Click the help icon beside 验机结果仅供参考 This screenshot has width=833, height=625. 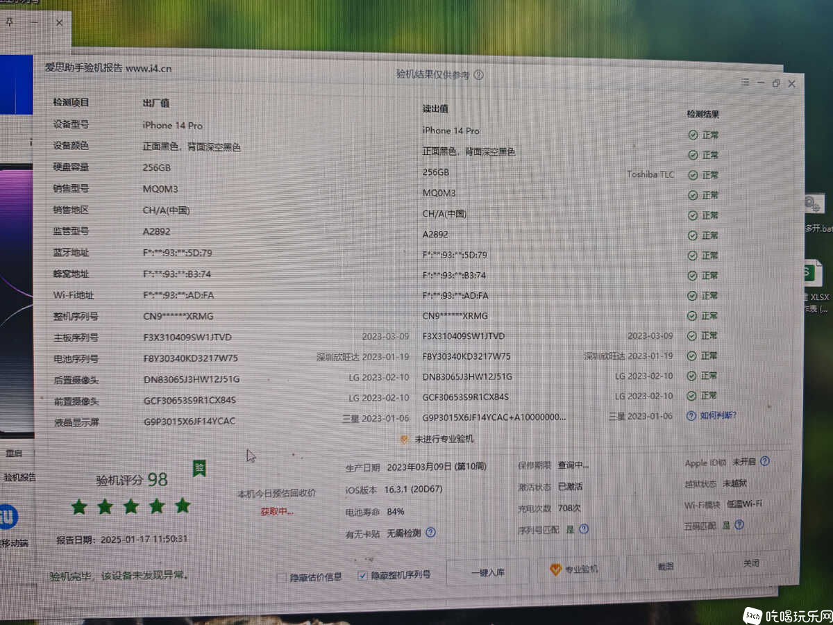click(x=478, y=75)
